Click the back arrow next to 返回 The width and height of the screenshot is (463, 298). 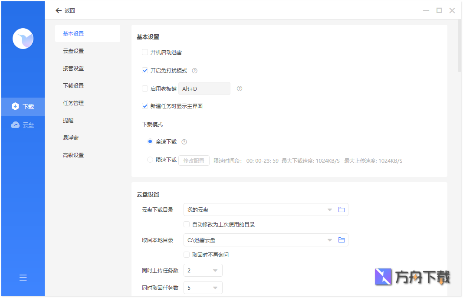(x=59, y=10)
